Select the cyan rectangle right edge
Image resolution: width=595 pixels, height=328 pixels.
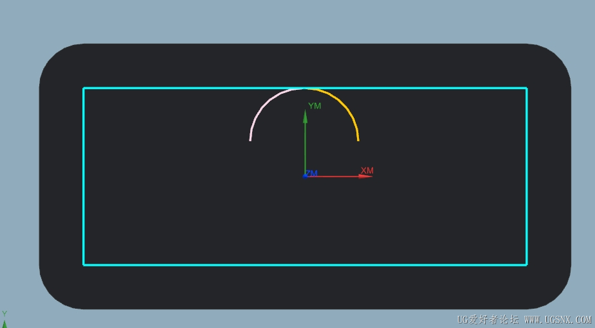(527, 177)
